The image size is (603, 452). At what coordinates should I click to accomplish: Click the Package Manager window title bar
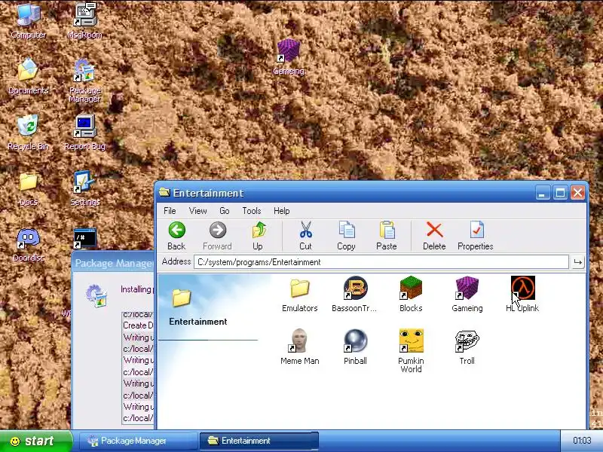point(113,262)
